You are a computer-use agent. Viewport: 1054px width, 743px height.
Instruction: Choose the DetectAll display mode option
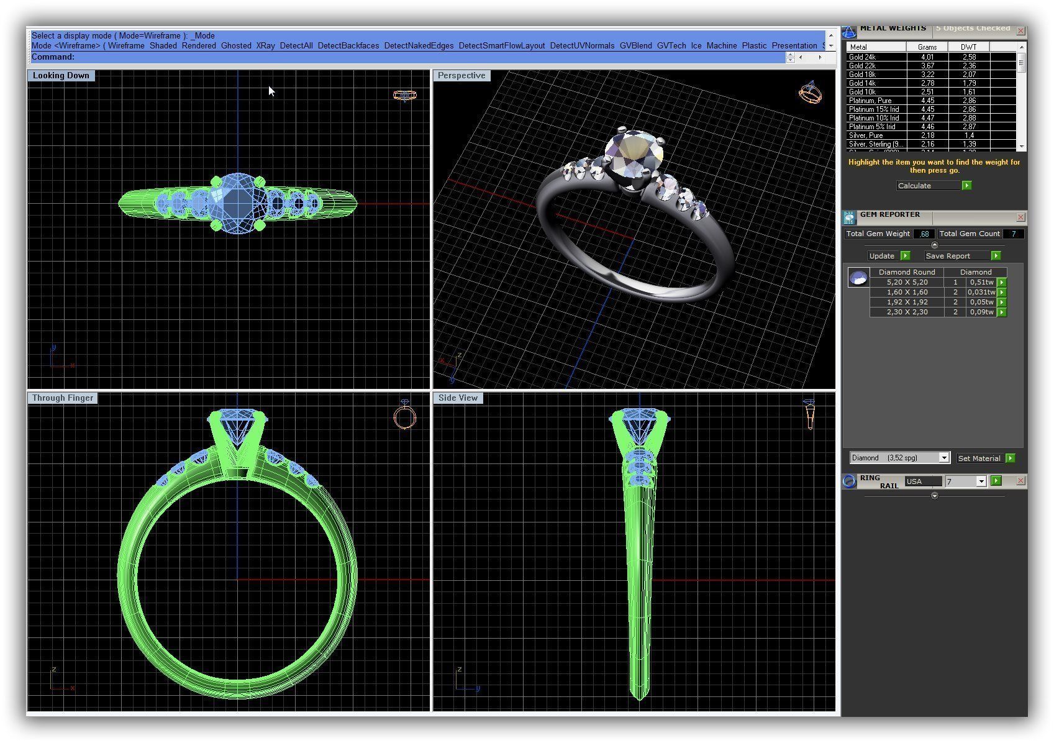(296, 45)
